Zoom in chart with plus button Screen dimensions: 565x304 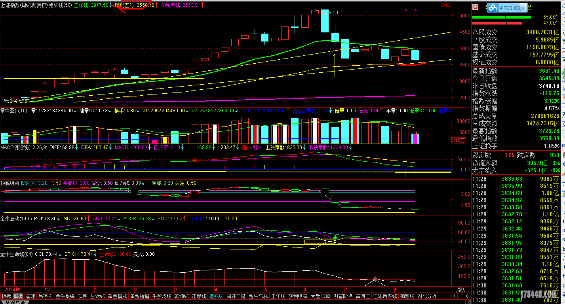[x=455, y=296]
